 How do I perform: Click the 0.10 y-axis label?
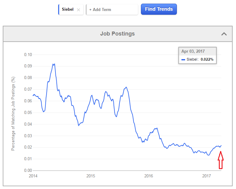point(28,55)
